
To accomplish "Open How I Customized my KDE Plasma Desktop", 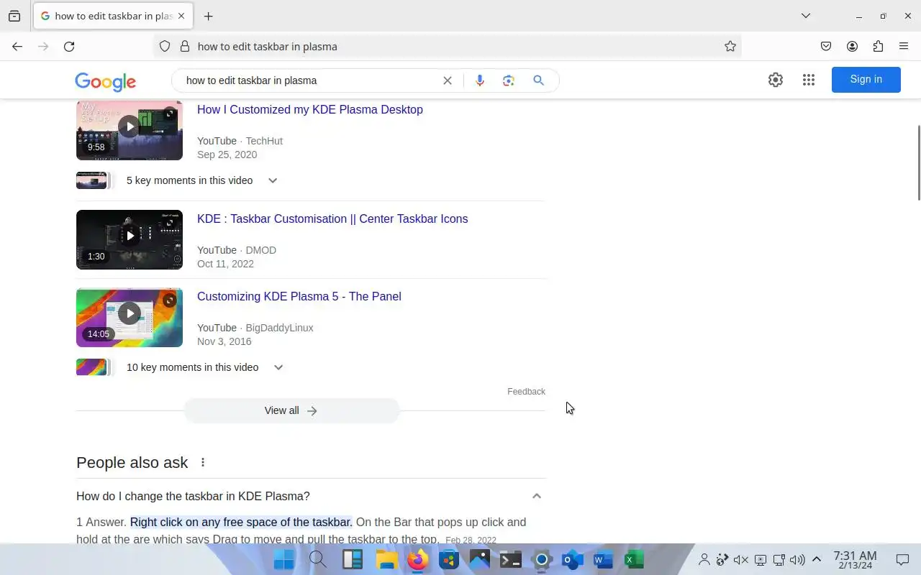I will click(x=310, y=110).
